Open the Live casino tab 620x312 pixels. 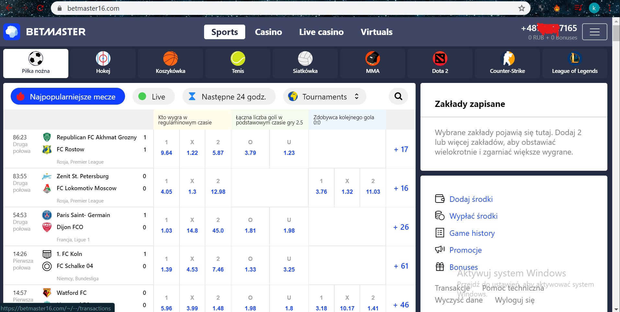point(321,32)
